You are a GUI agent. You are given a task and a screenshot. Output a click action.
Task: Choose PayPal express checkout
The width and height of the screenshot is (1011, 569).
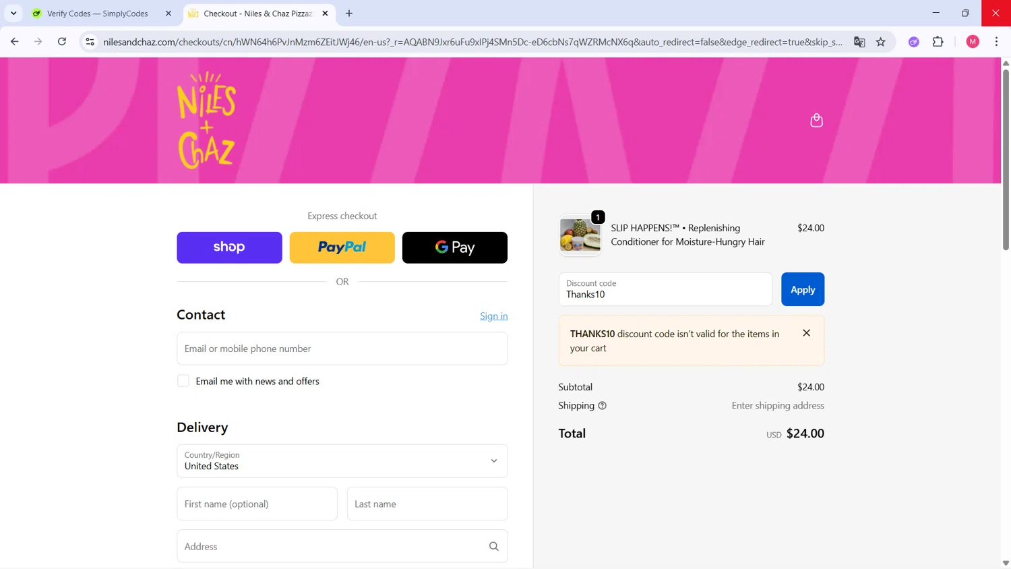click(x=342, y=247)
